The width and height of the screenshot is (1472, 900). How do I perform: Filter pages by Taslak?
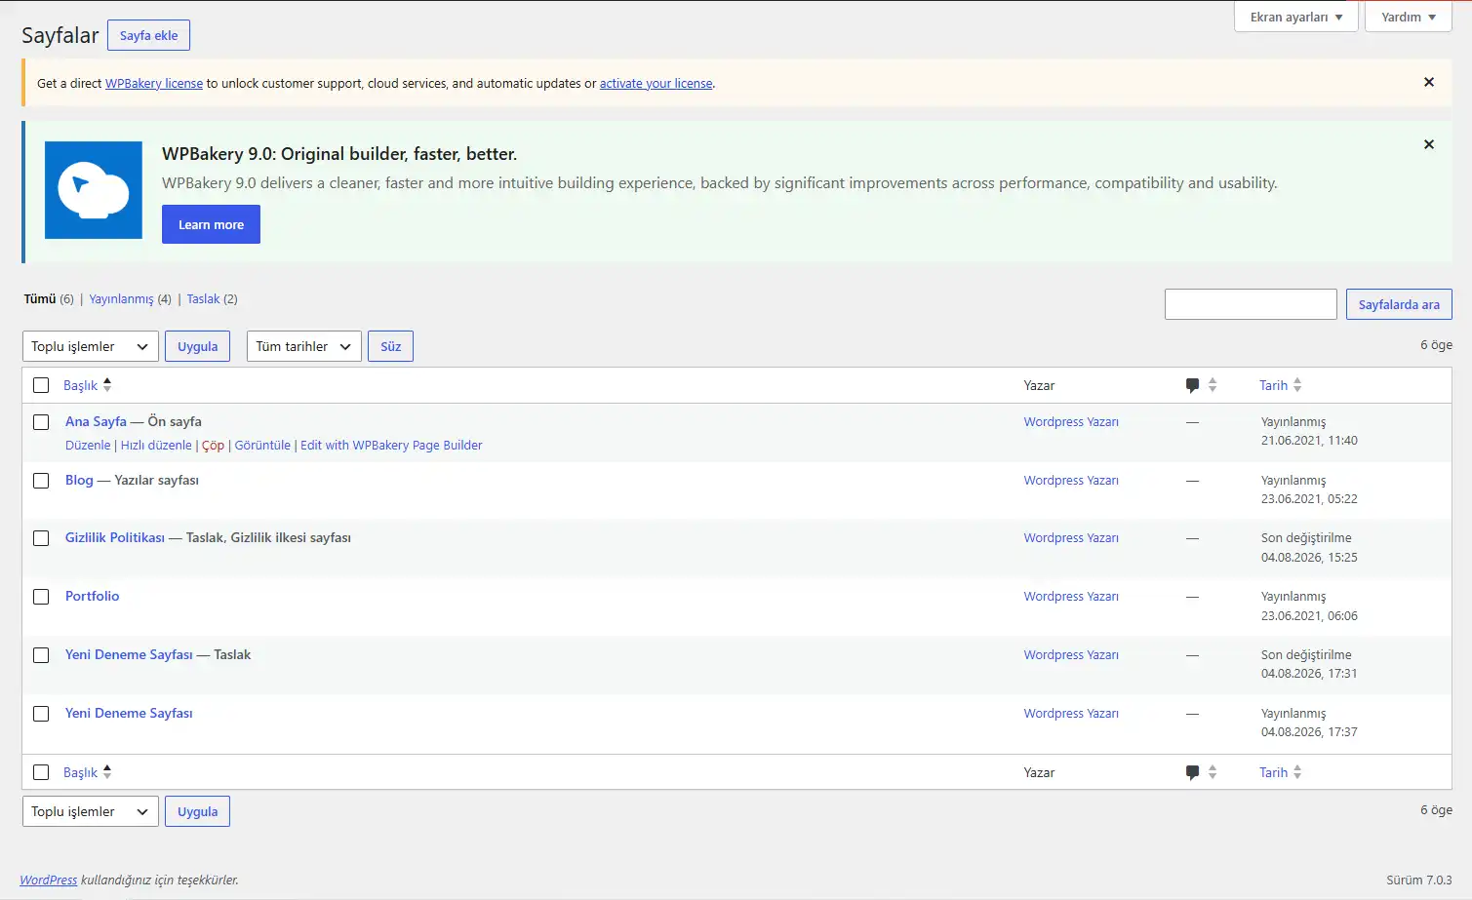point(203,299)
